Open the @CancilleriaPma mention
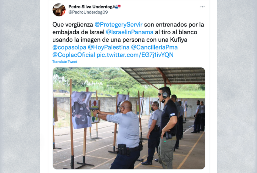Screen dimensions: 257x173 click(154, 48)
